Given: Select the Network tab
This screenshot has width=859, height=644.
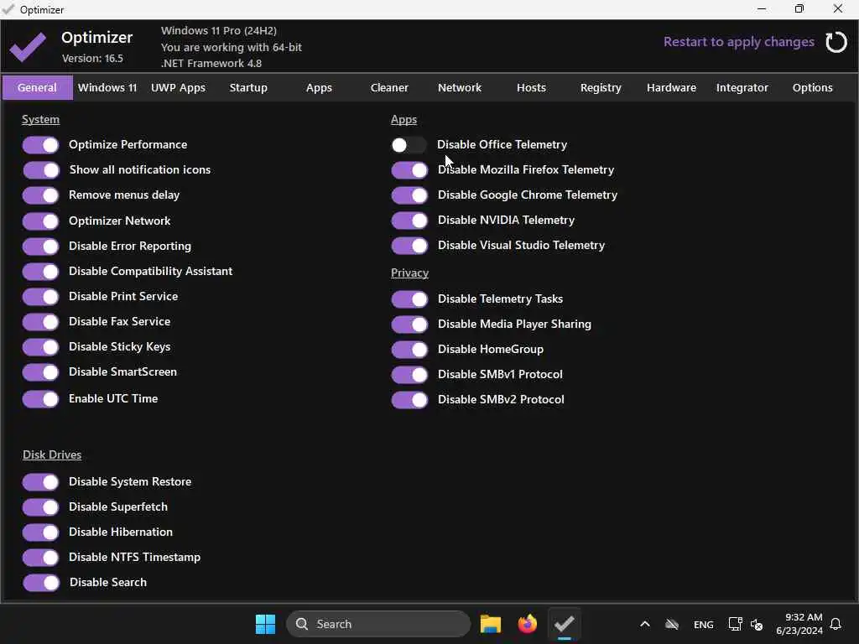Looking at the screenshot, I should (x=460, y=87).
